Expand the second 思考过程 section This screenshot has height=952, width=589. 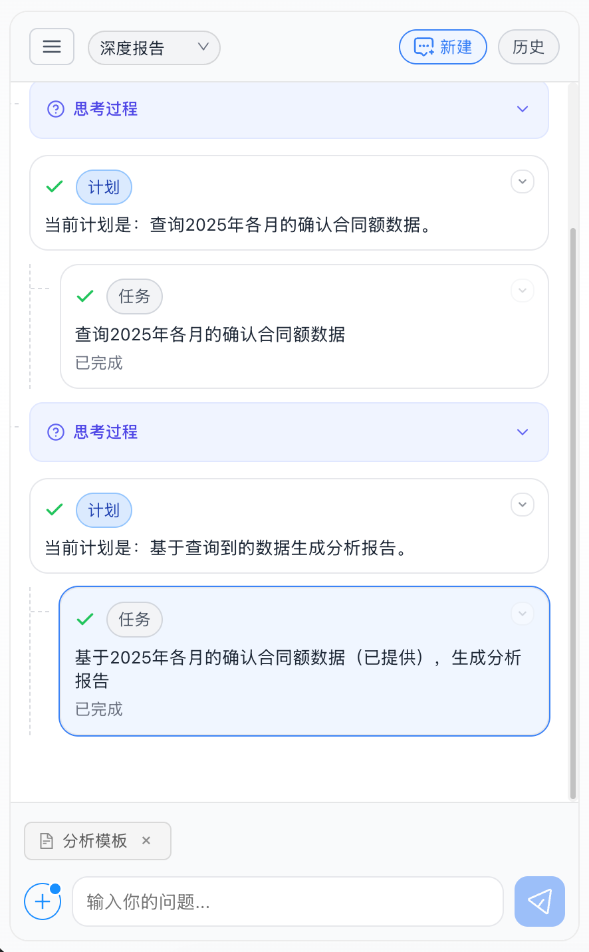[x=523, y=432]
